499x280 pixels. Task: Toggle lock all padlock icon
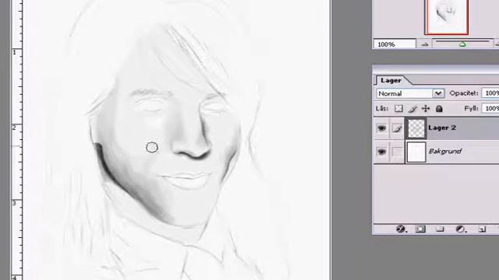click(x=439, y=109)
